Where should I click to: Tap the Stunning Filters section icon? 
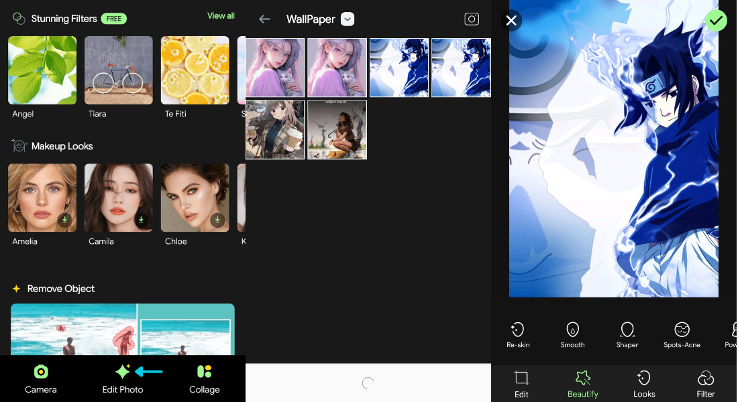19,18
